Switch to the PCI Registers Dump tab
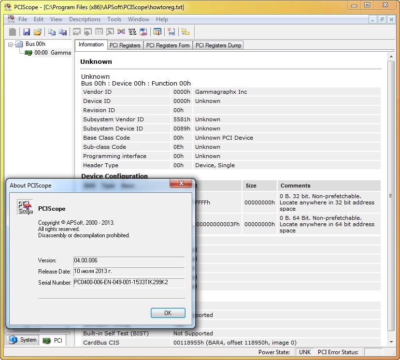Screen dimensions: 400x360 (x=218, y=45)
